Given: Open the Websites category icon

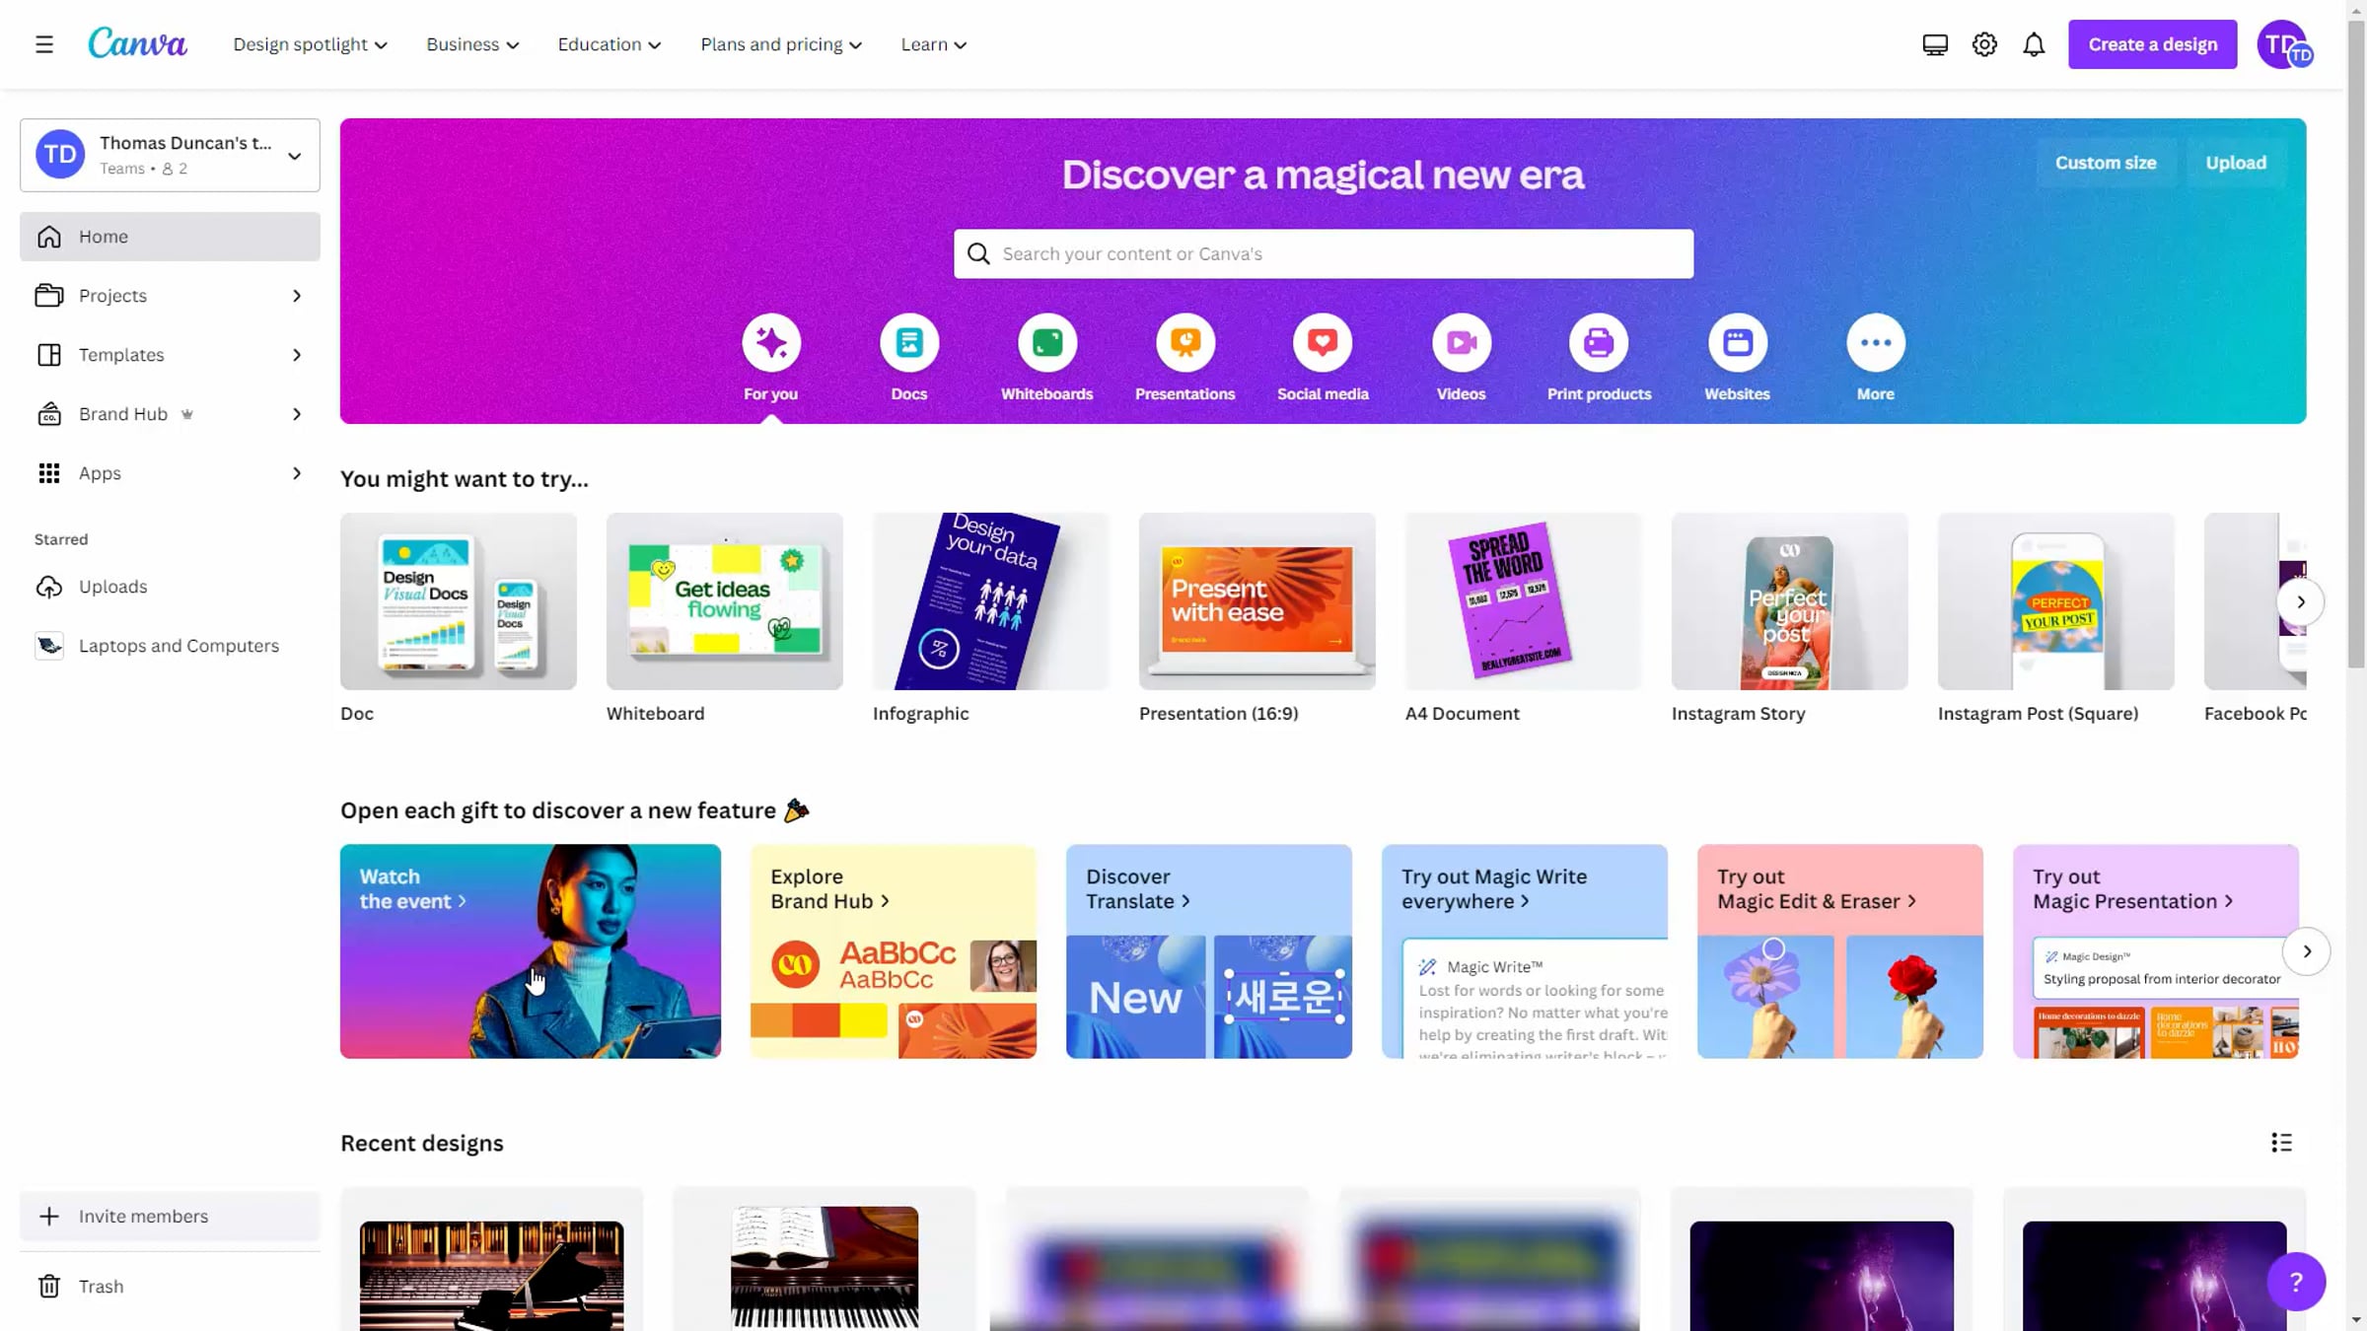Looking at the screenshot, I should pyautogui.click(x=1737, y=343).
